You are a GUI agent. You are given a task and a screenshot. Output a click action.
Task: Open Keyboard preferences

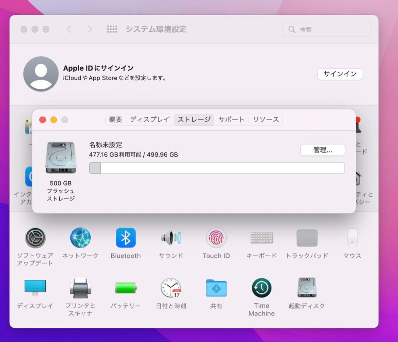click(x=261, y=238)
